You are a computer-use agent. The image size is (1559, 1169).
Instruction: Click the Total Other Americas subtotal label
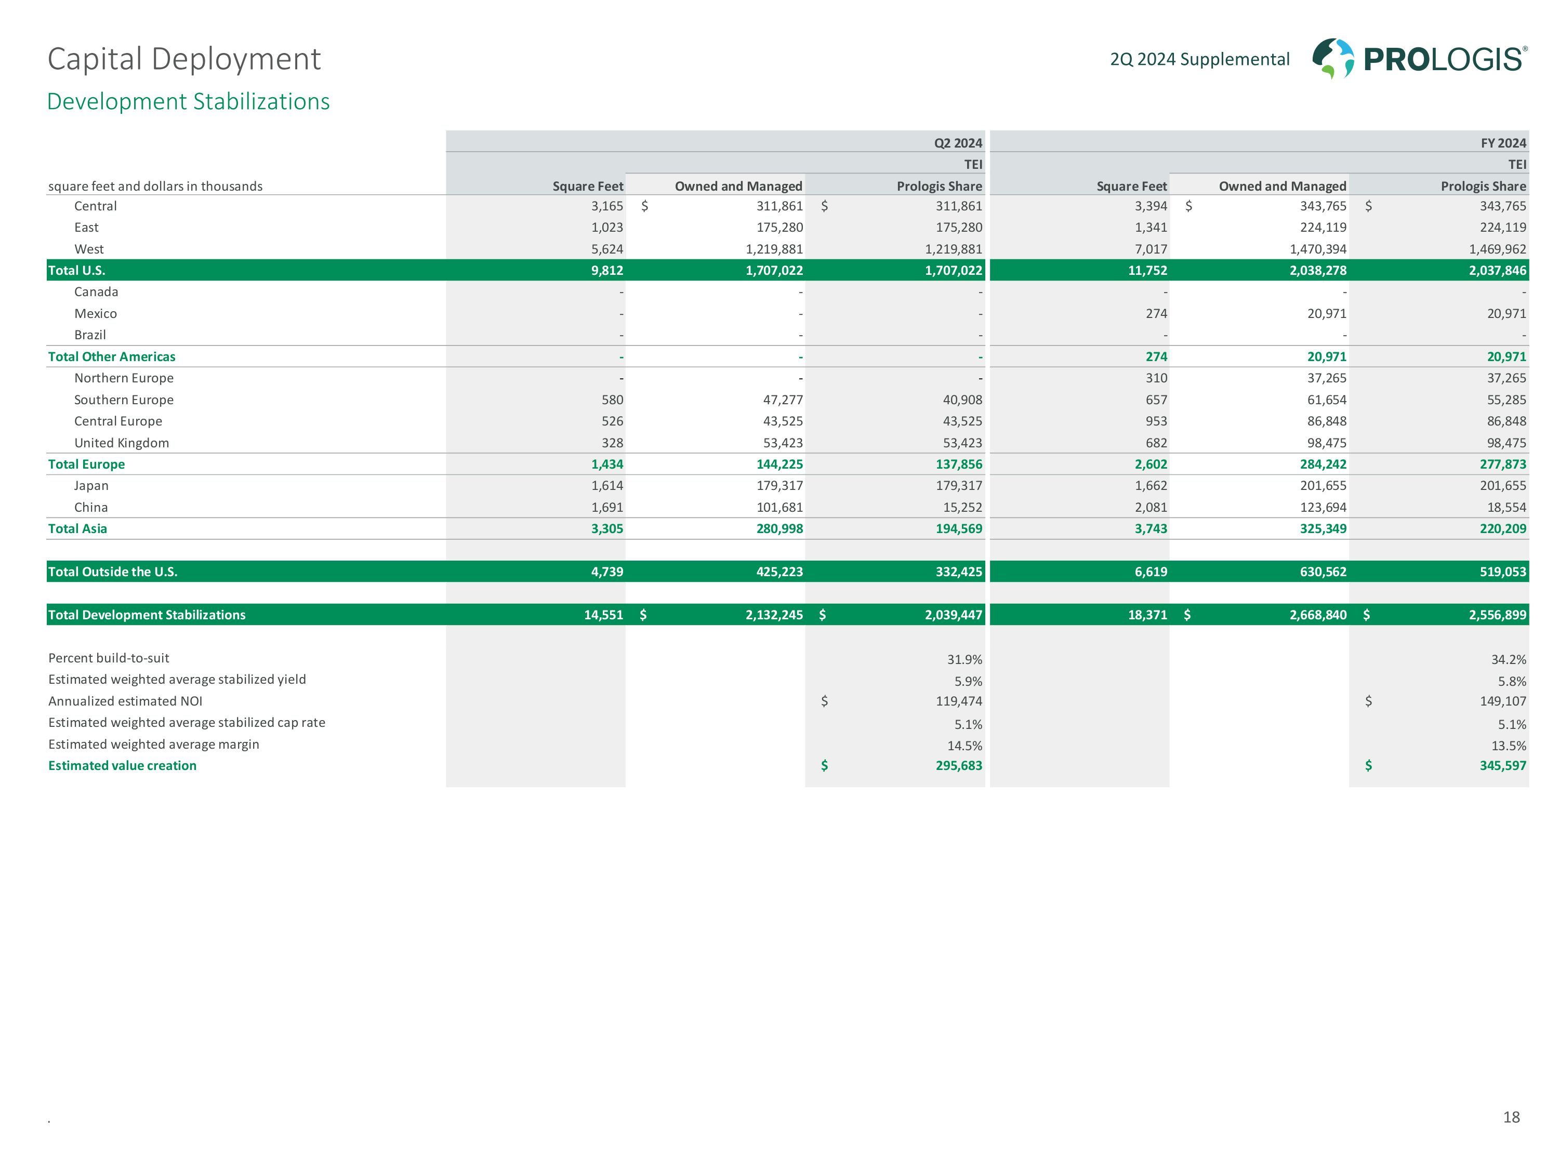pyautogui.click(x=111, y=356)
